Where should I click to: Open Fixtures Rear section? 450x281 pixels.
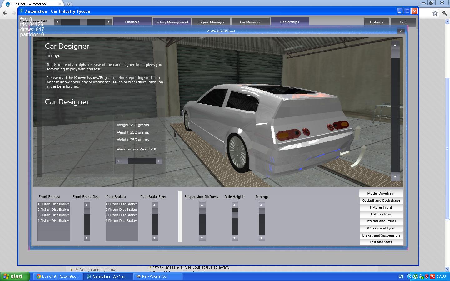click(381, 214)
